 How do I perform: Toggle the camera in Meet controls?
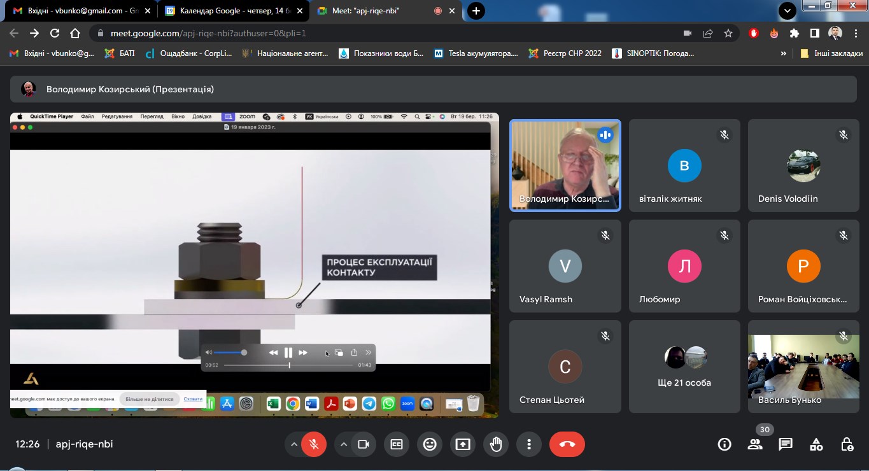tap(364, 444)
